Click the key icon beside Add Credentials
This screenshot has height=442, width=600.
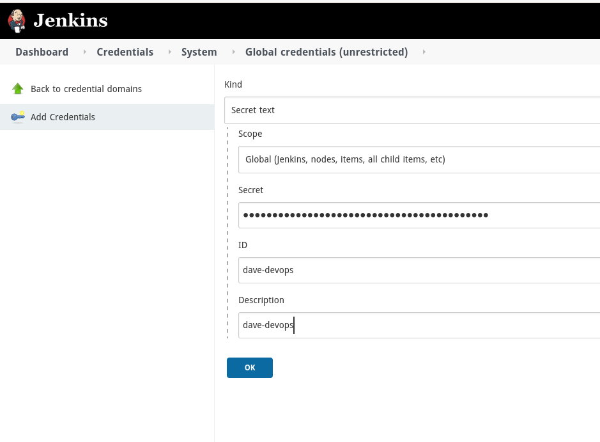tap(17, 117)
